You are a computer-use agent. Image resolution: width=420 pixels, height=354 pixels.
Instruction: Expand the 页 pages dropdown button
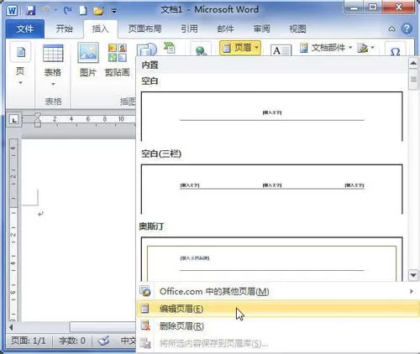pyautogui.click(x=20, y=63)
